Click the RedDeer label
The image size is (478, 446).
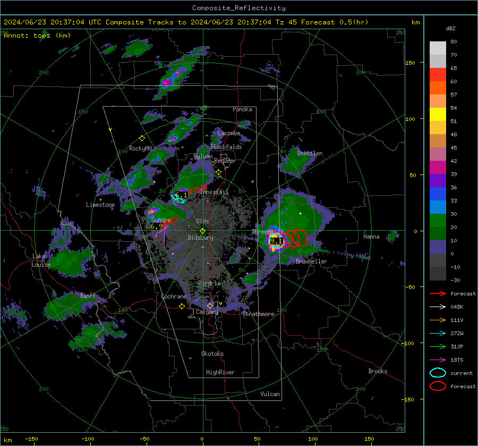[225, 161]
